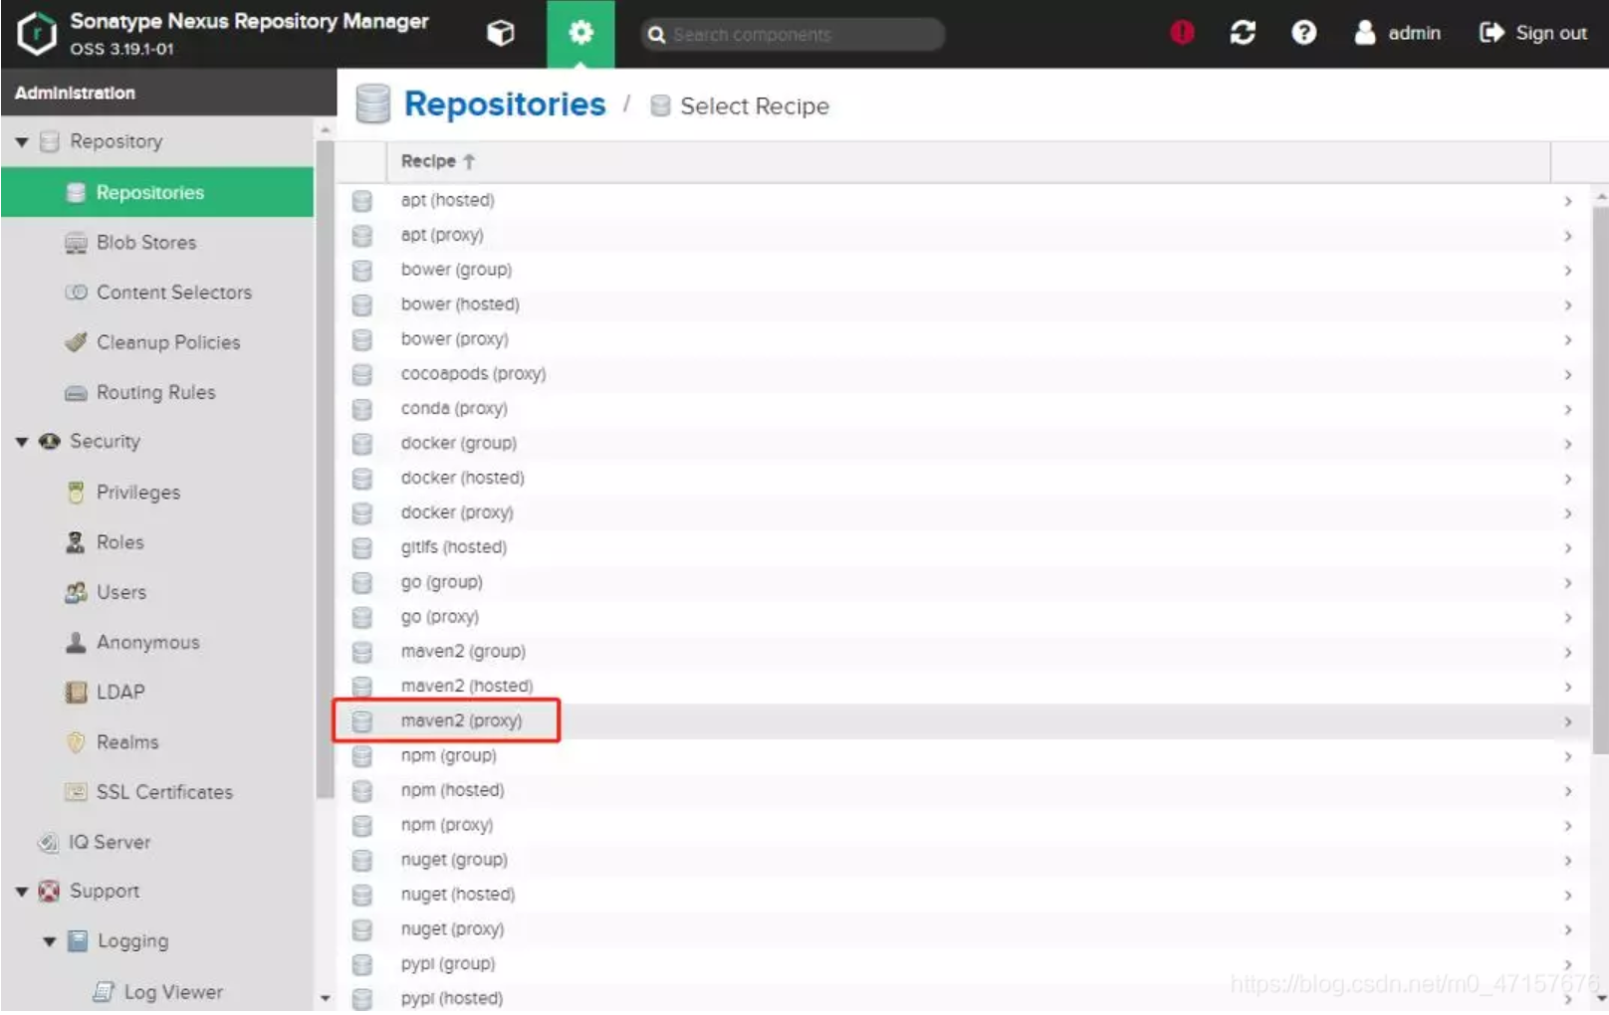Click the chevron on bower (proxy) row

1568,339
